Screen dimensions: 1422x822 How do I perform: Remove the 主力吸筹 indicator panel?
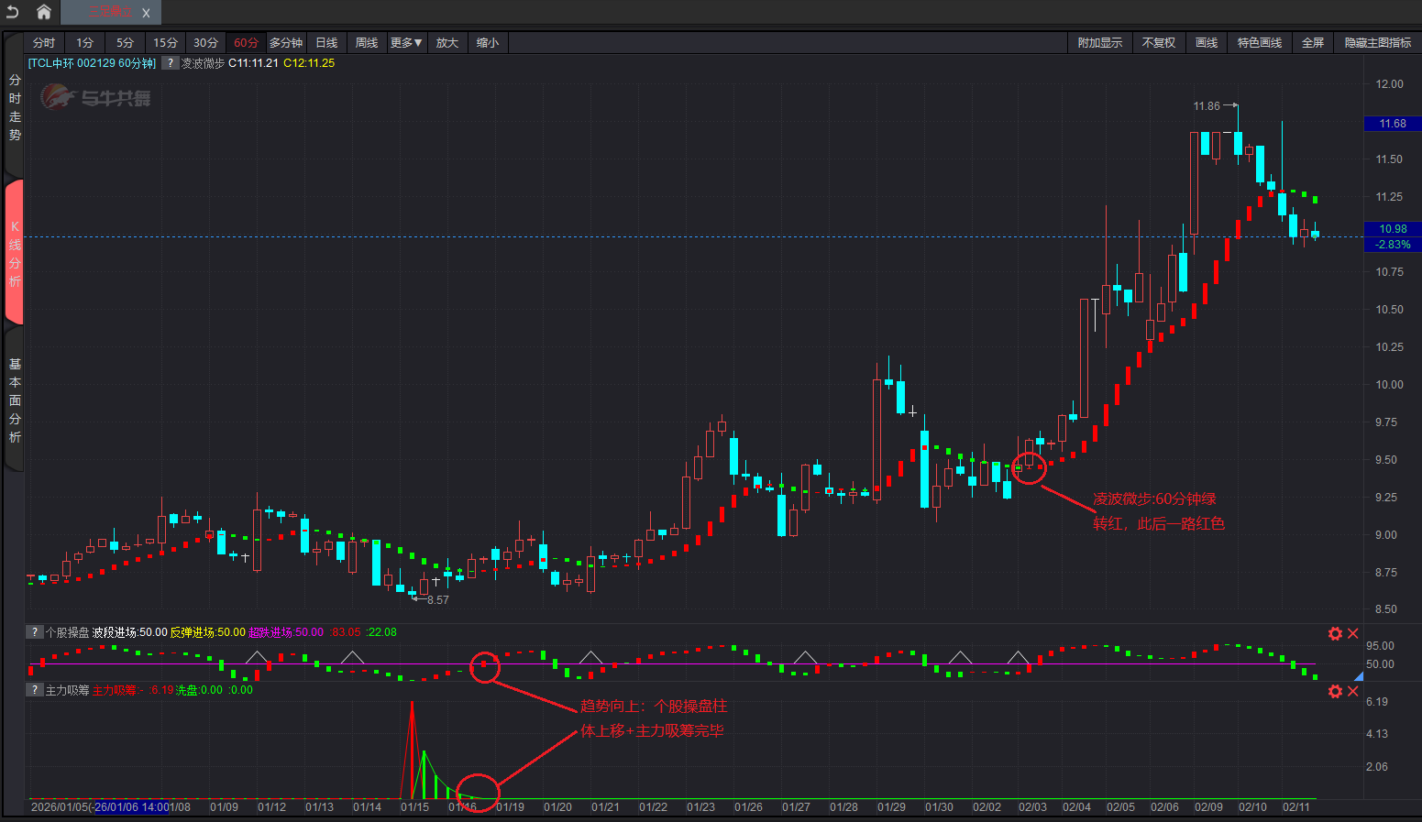pyautogui.click(x=1352, y=691)
